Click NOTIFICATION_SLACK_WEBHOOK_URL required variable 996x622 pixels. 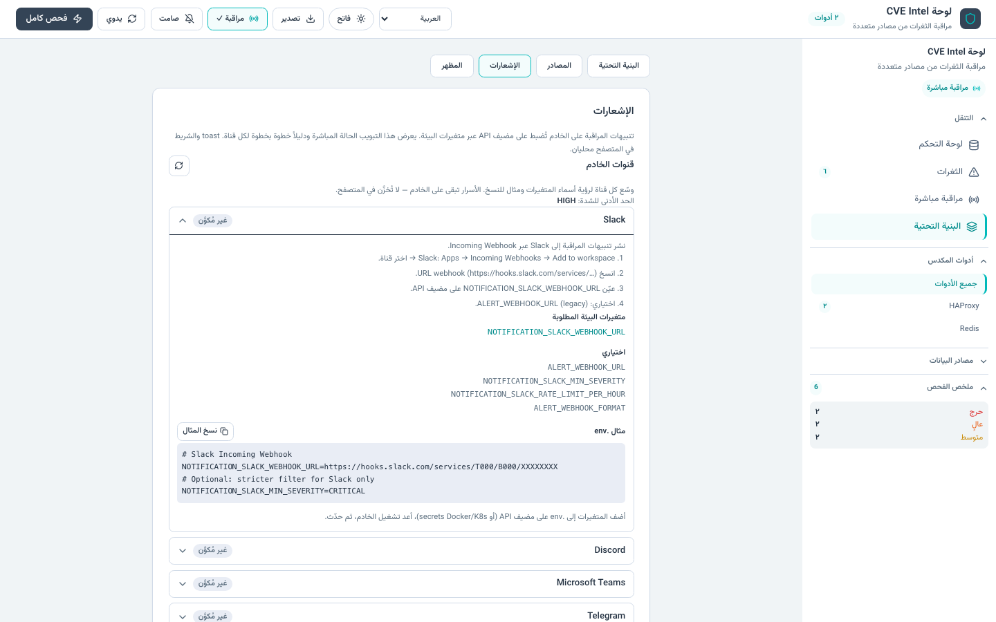pyautogui.click(x=556, y=332)
